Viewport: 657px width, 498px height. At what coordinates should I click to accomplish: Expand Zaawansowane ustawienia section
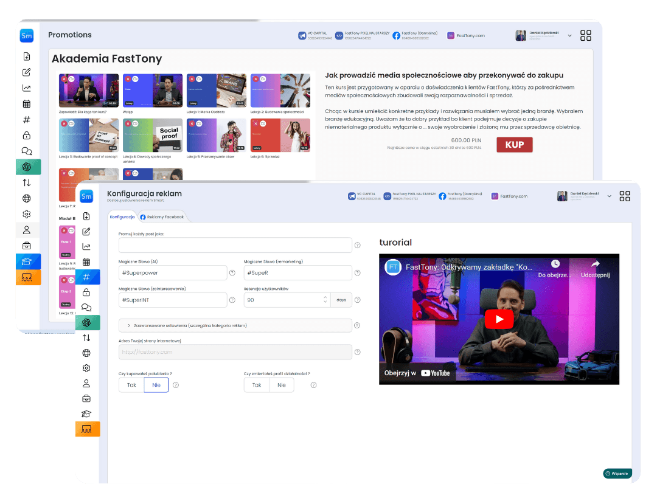click(235, 325)
